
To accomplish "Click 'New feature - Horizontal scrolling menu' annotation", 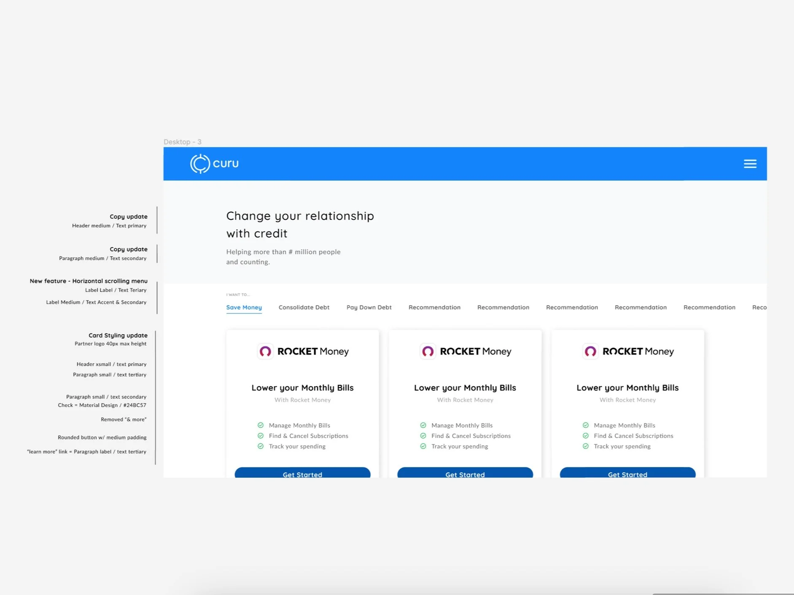I will click(x=89, y=281).
